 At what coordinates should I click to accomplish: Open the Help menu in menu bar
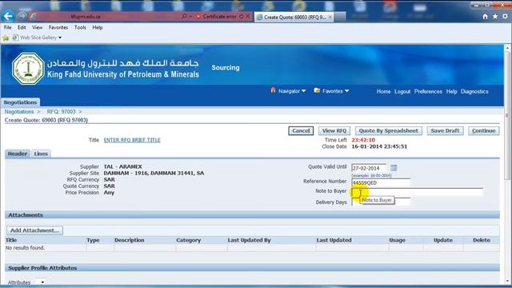(98, 27)
